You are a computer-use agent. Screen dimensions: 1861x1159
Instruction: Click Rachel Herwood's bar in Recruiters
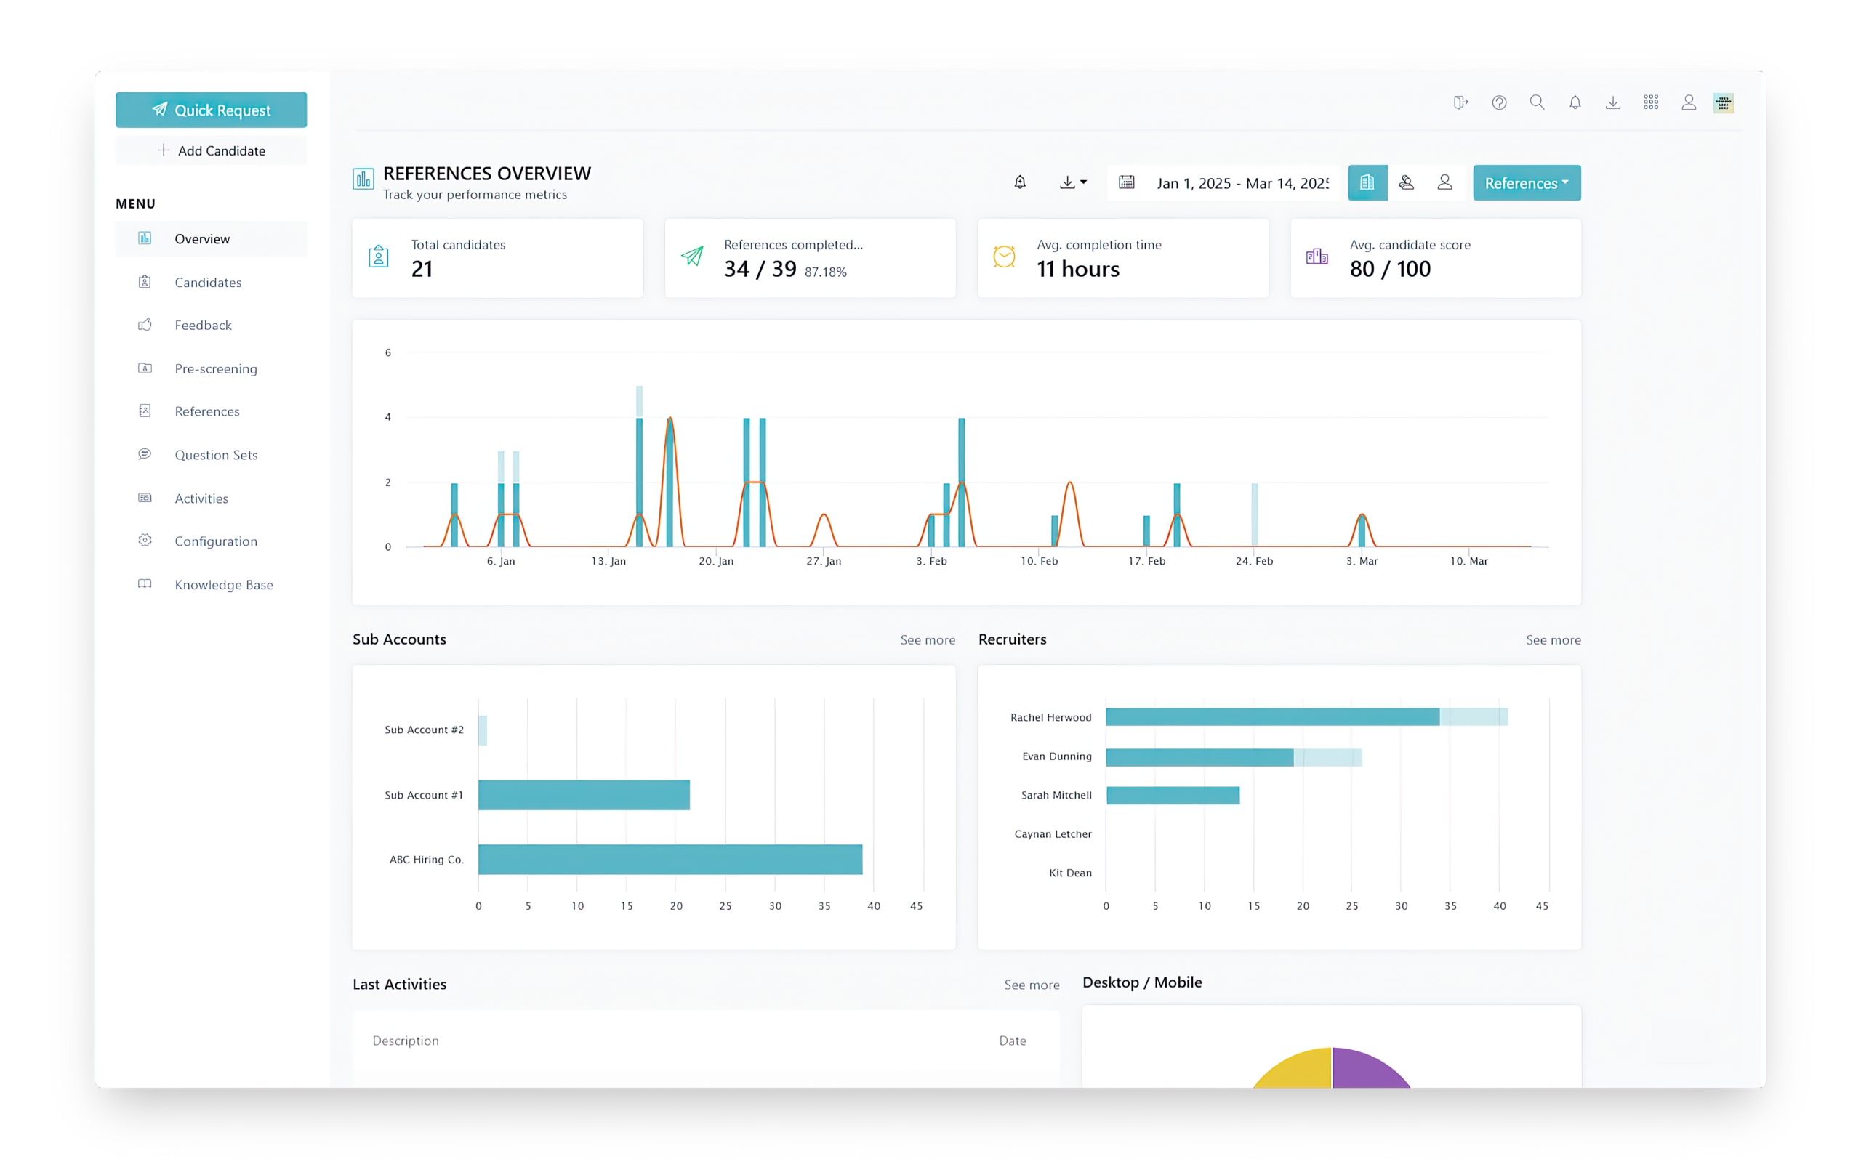tap(1306, 717)
